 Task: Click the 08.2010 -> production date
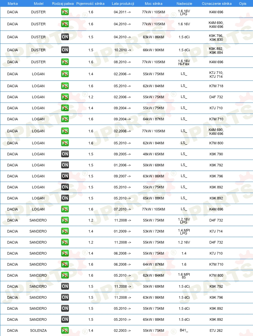pyautogui.click(x=122, y=62)
